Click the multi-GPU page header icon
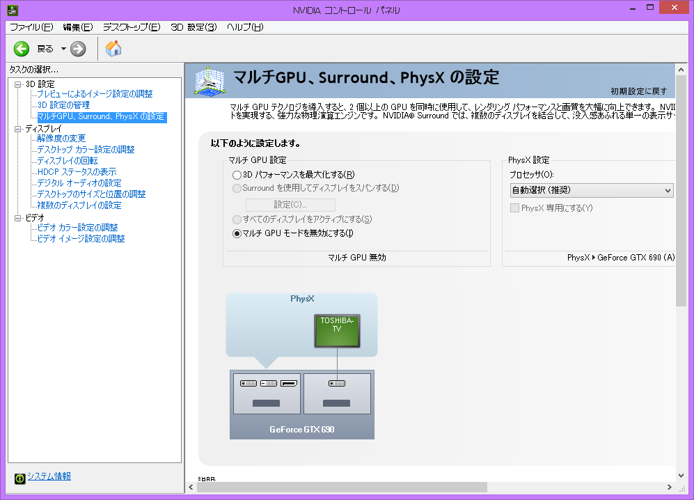Screen dimensions: 694x500 (210, 81)
